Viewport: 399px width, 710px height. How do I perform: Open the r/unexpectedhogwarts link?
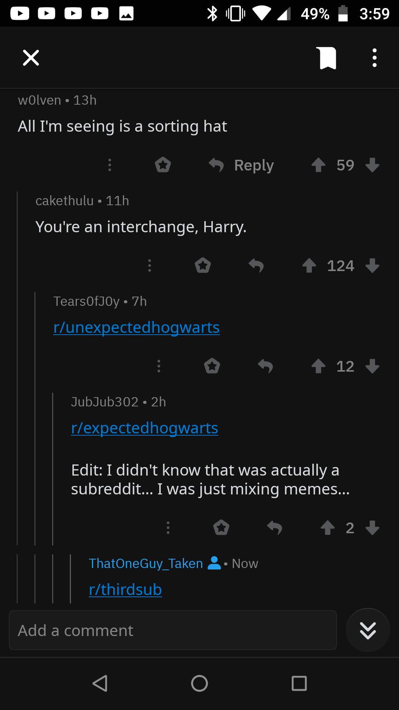pos(136,327)
